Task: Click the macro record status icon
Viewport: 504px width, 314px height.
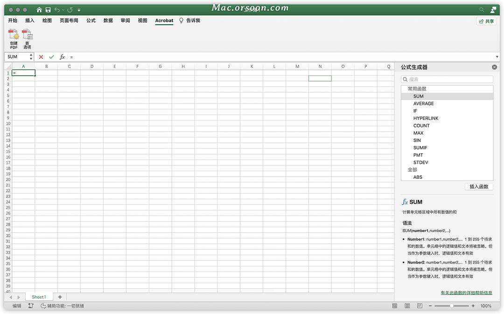Action: 31,306
